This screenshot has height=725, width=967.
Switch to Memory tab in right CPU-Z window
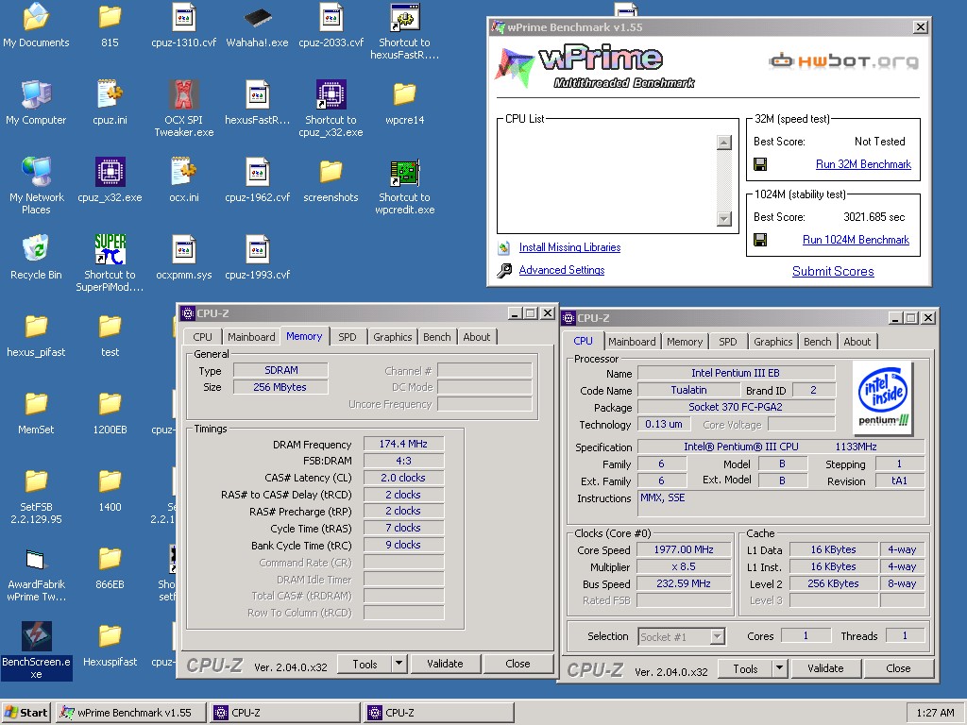[x=685, y=342]
